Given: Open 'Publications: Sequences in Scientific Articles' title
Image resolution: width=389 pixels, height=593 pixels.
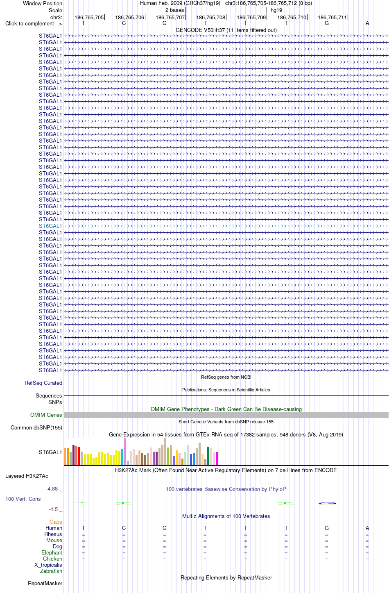Looking at the screenshot, I should (x=226, y=390).
